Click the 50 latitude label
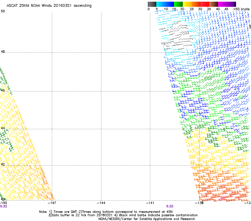The width and height of the screenshot is (251, 221). [3, 11]
